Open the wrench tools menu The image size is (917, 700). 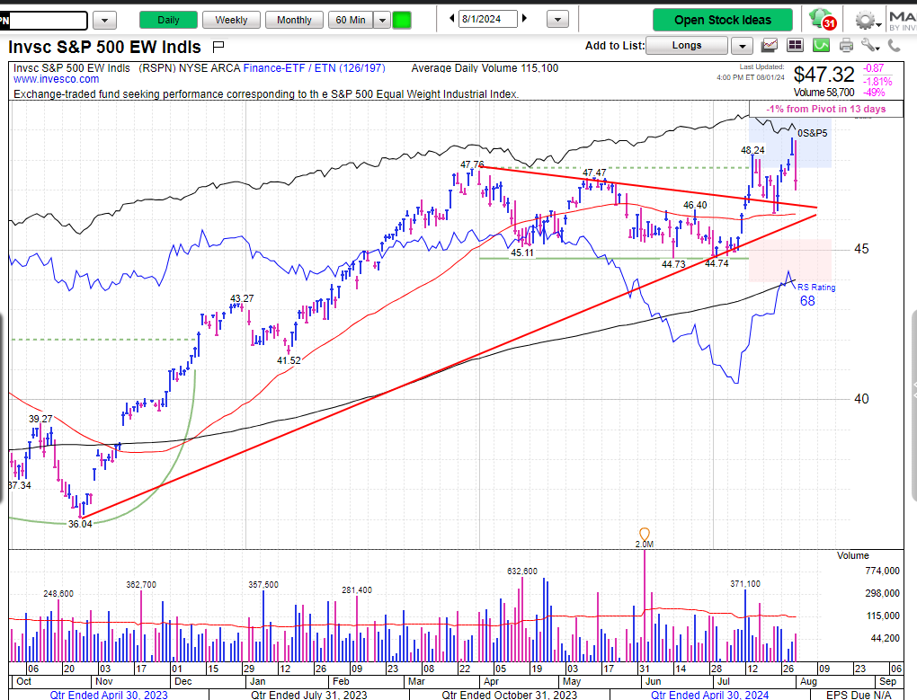click(869, 45)
